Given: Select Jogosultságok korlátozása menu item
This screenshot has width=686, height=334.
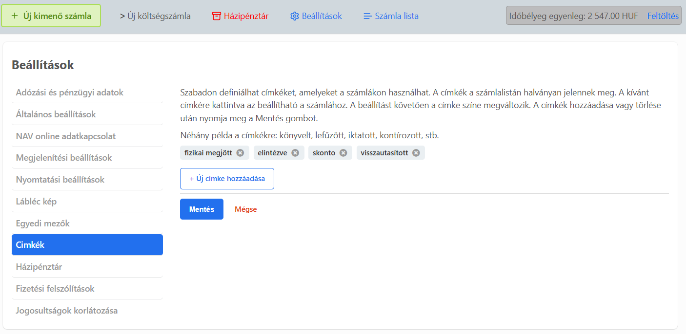Looking at the screenshot, I should point(66,311).
